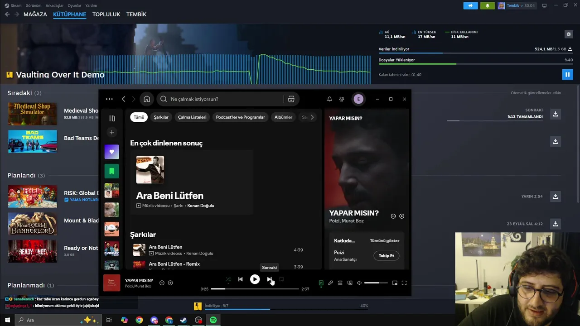Open Spotify Home
This screenshot has width=580, height=326.
(147, 99)
